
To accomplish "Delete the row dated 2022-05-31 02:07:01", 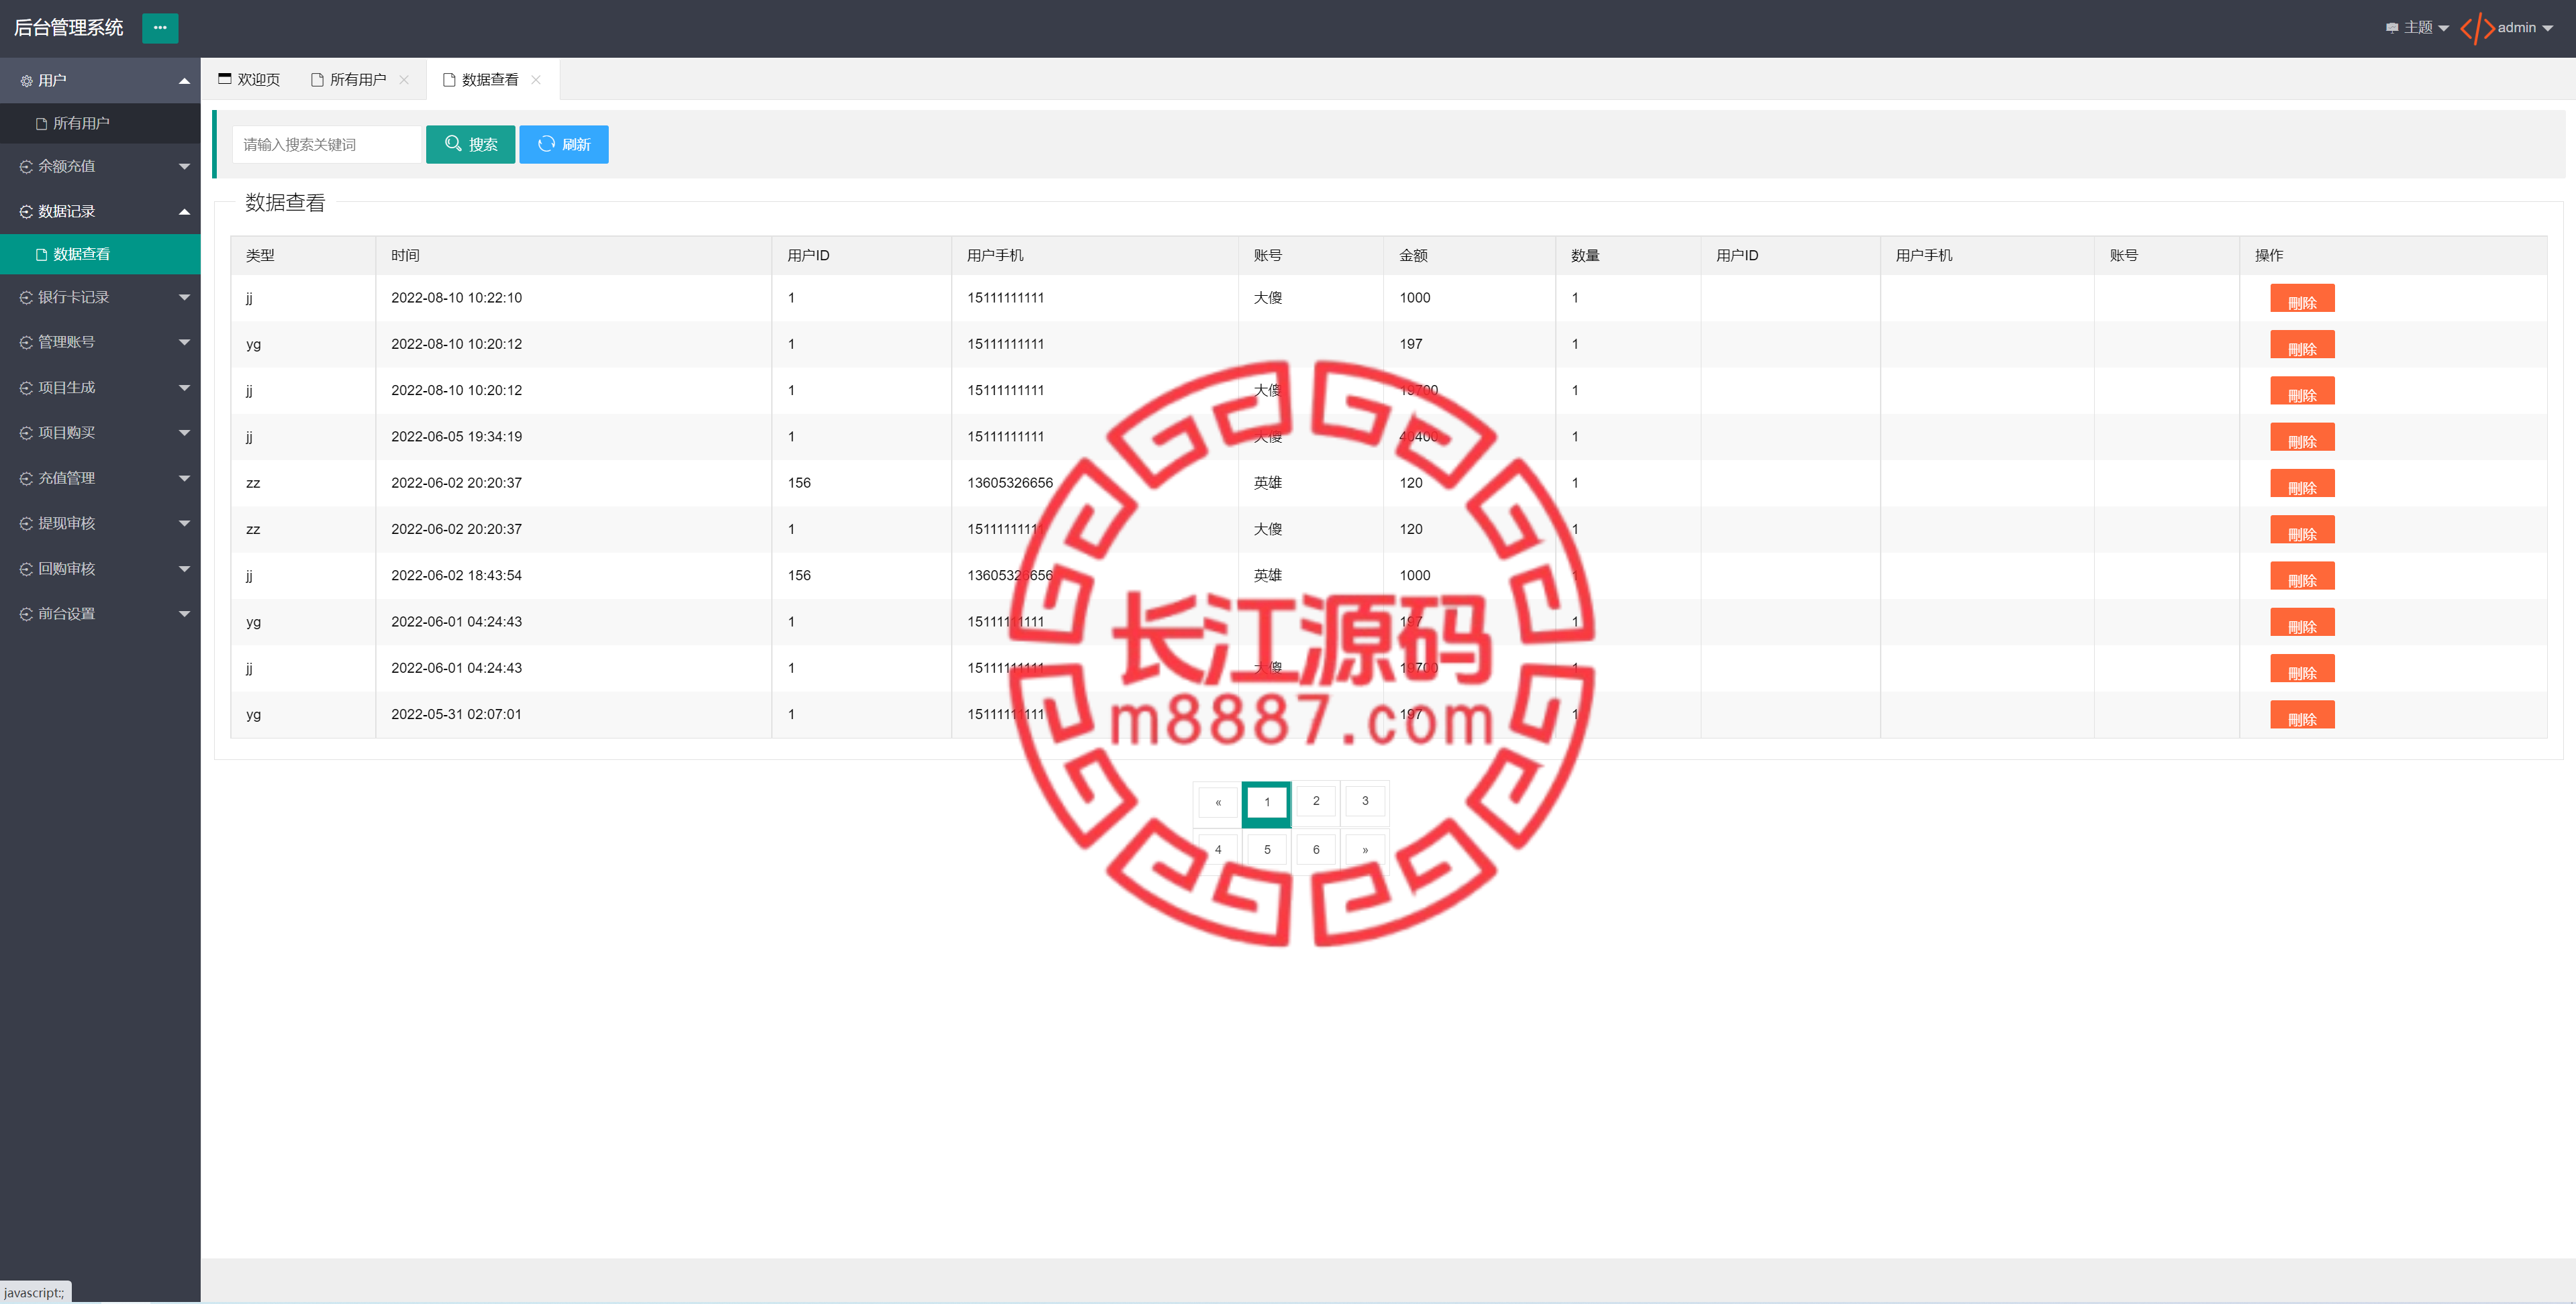I will point(2302,716).
